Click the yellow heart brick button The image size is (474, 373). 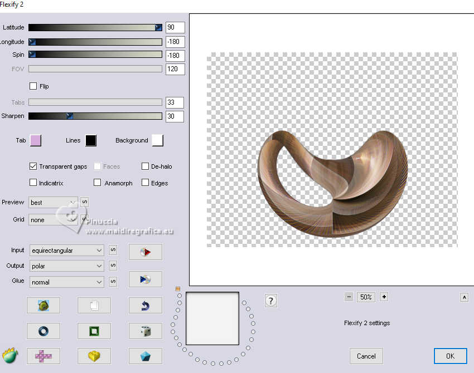click(x=94, y=356)
